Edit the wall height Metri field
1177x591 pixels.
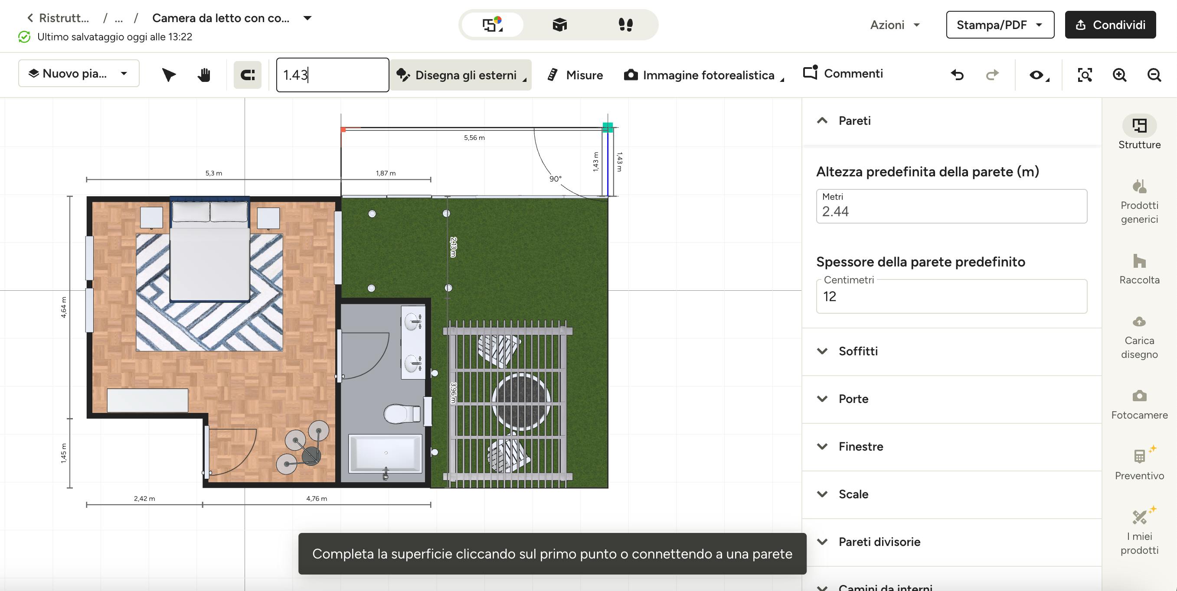[x=951, y=206]
